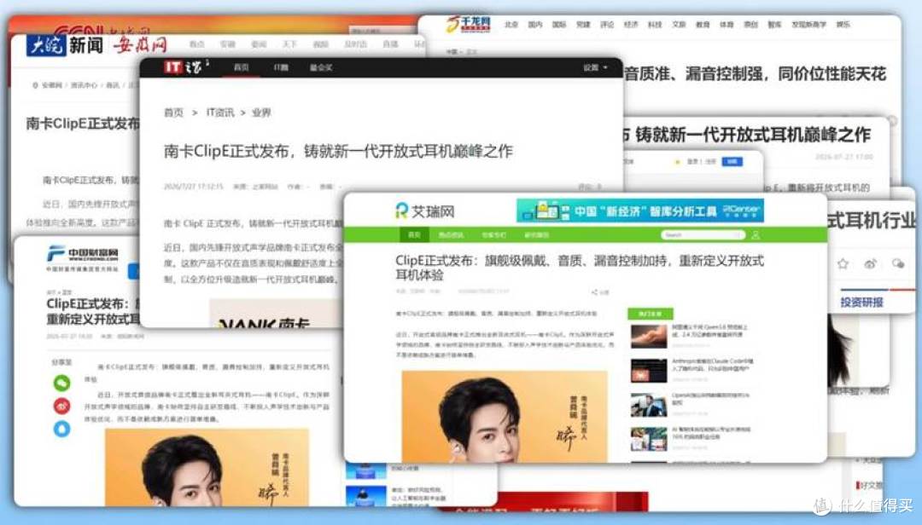
Task: Click the red 安徽网 logo
Action: (141, 44)
